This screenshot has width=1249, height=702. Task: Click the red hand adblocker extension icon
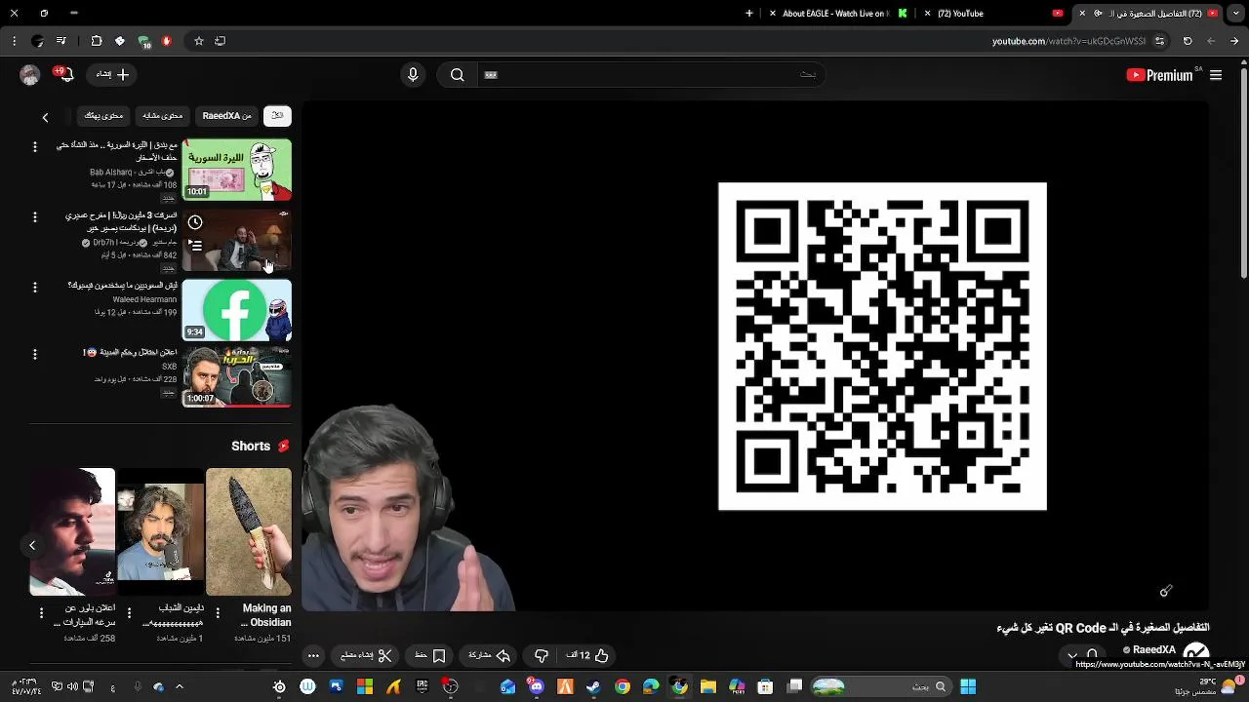(x=167, y=41)
